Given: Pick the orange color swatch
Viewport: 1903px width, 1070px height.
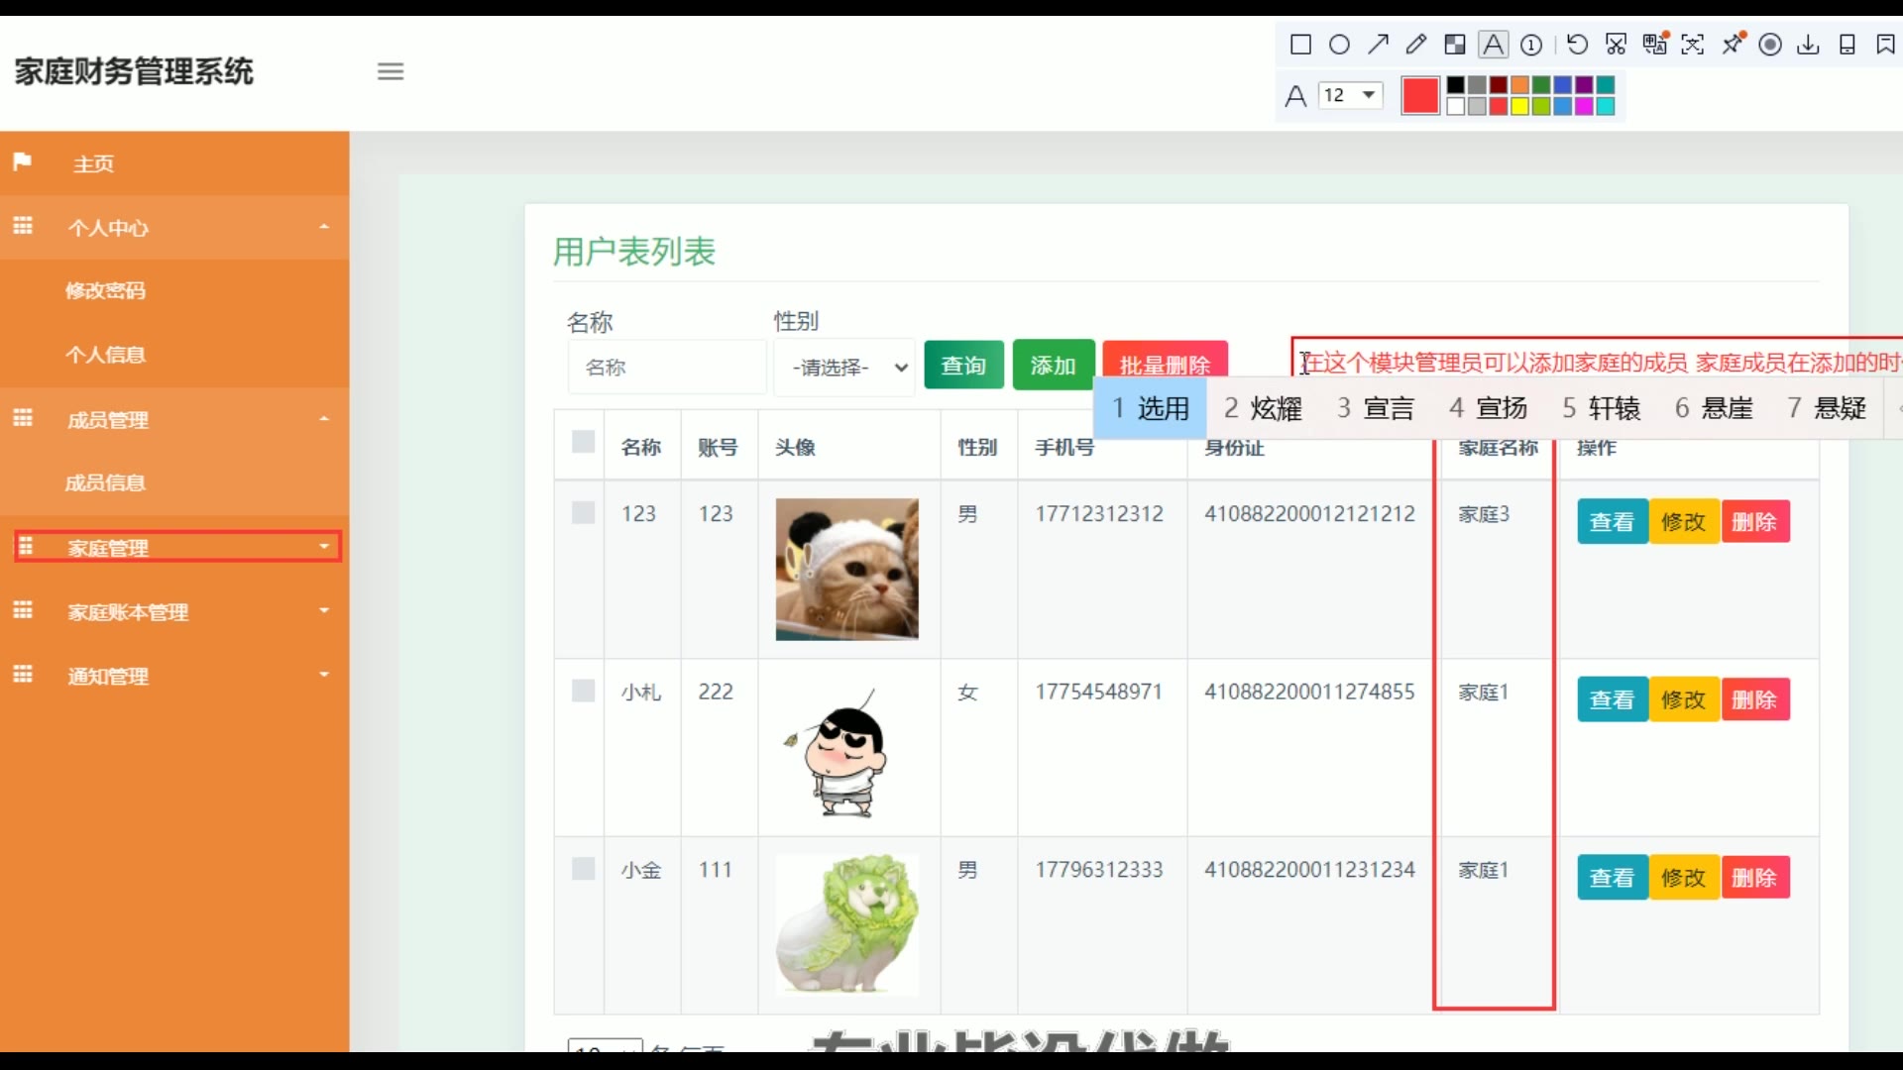Looking at the screenshot, I should coord(1519,85).
